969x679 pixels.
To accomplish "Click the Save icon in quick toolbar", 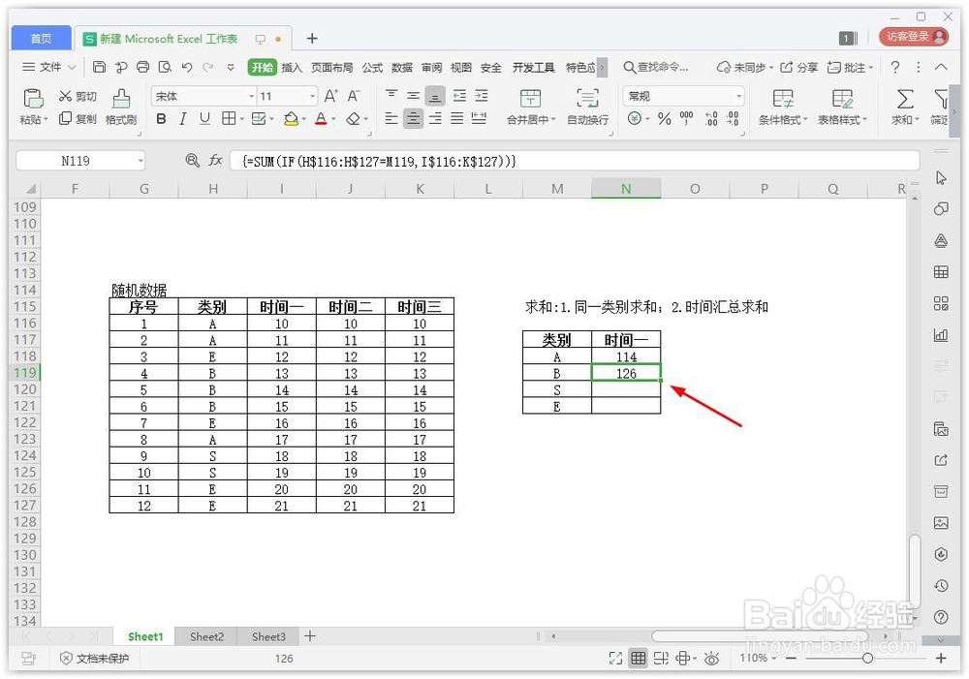I will click(x=99, y=67).
